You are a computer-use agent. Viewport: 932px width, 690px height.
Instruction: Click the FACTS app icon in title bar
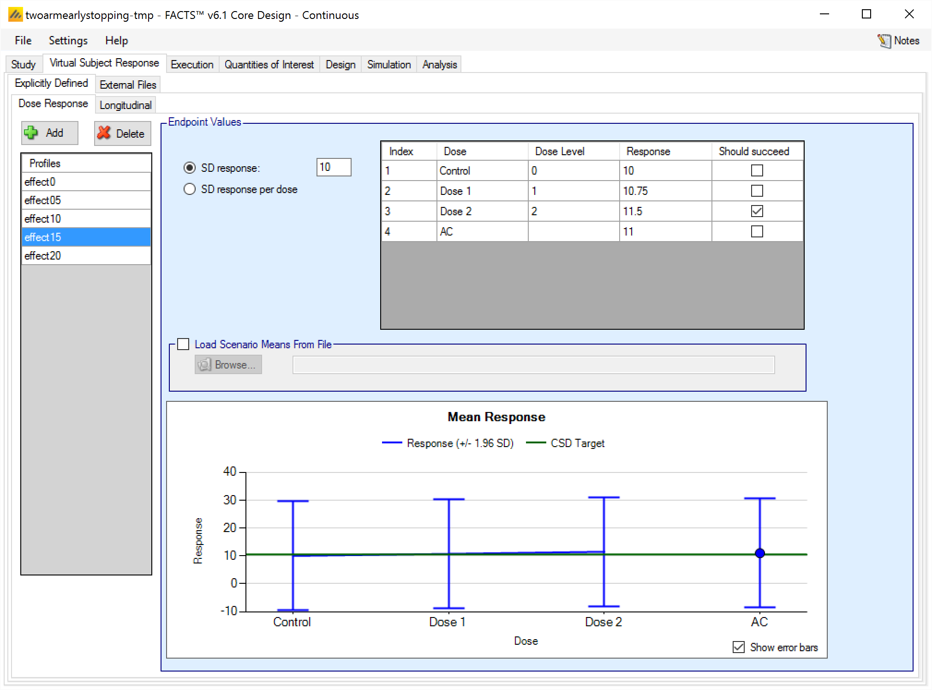(x=15, y=15)
